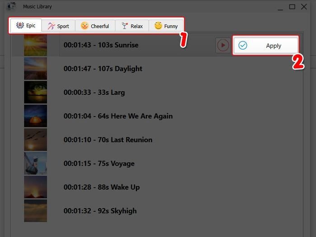Click the Apply button for Sunrise
This screenshot has width=316, height=237.
click(265, 45)
